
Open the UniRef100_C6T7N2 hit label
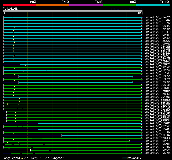tap(157, 20)
